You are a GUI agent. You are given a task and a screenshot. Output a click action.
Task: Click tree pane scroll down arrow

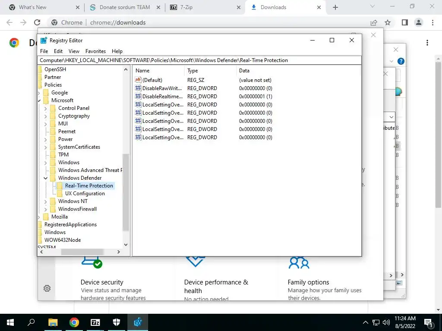[x=126, y=245]
